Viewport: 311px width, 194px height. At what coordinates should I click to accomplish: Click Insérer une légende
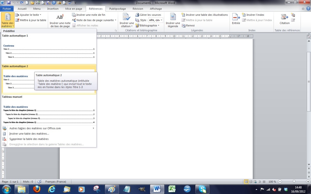(173, 20)
